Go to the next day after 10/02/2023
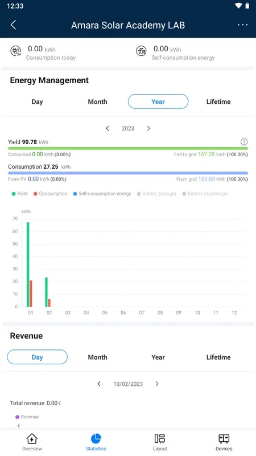This screenshot has height=456, width=256. tap(157, 384)
